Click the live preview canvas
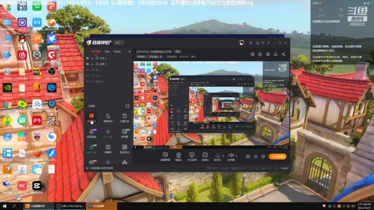 pyautogui.click(x=211, y=105)
